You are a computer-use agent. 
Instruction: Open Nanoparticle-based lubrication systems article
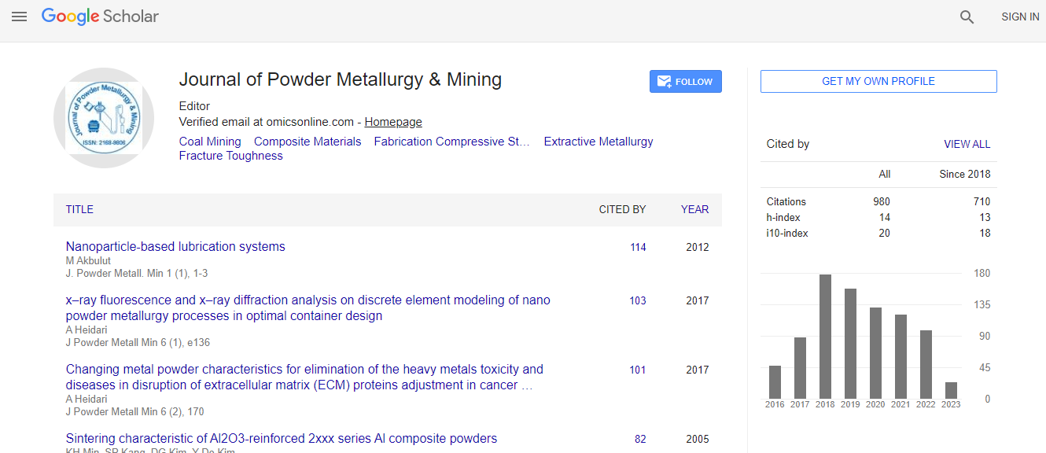[x=175, y=246]
